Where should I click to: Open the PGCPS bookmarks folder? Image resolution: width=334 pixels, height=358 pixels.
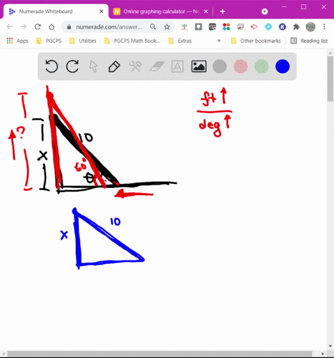click(49, 41)
